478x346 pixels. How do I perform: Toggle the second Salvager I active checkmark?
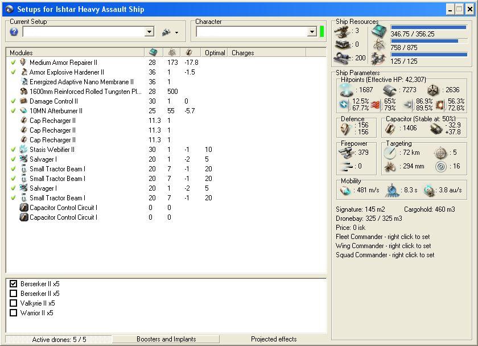pos(13,188)
